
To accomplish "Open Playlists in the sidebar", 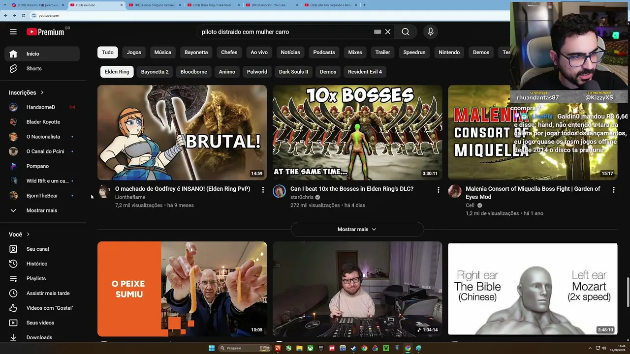I will 42,278.
